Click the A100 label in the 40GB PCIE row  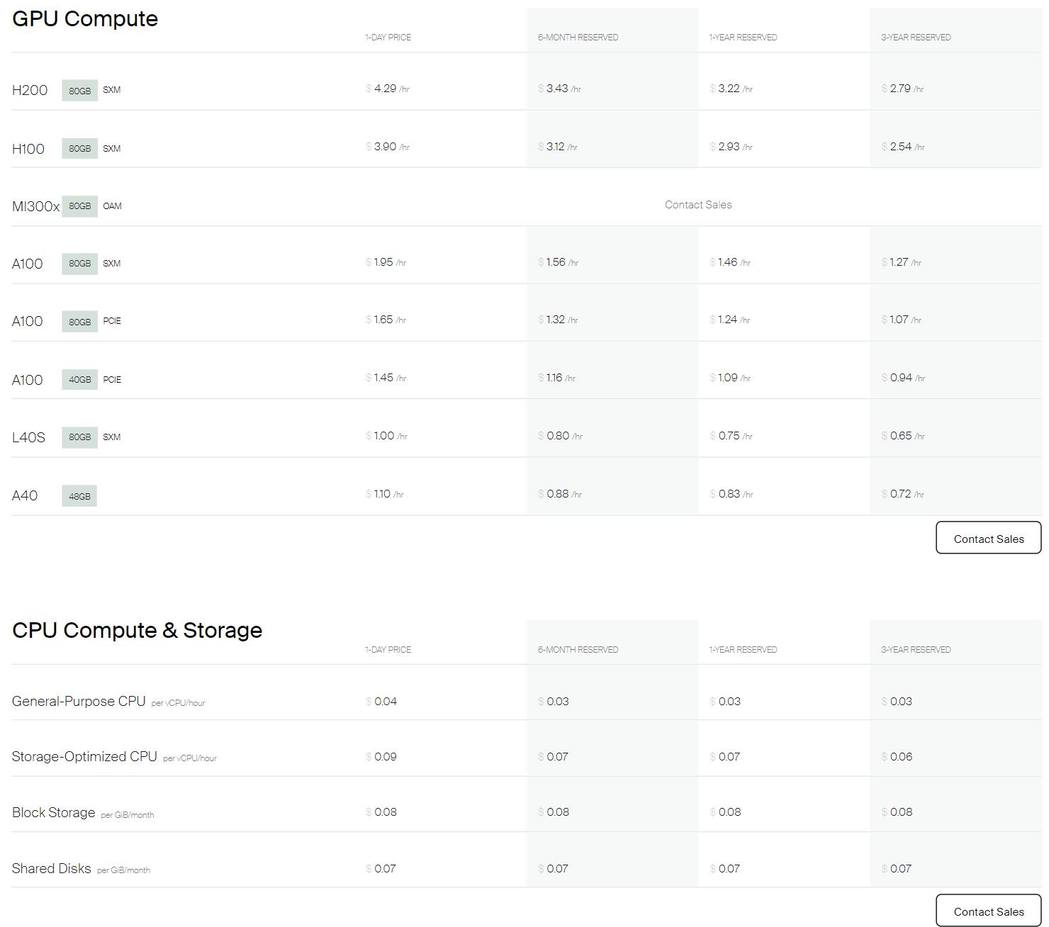pyautogui.click(x=28, y=380)
